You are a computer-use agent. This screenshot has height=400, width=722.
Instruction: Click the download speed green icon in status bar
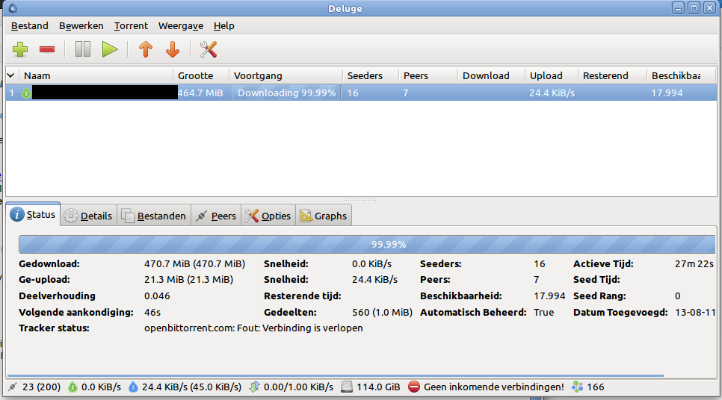(x=72, y=387)
